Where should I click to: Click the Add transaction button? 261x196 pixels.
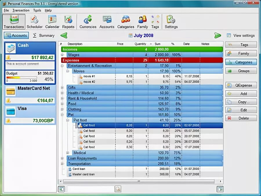(241, 94)
